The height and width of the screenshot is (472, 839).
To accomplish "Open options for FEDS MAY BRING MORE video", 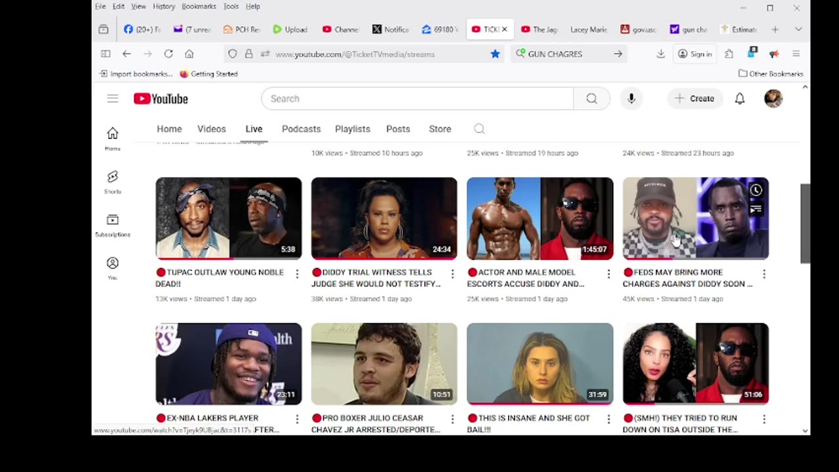I will pos(764,273).
